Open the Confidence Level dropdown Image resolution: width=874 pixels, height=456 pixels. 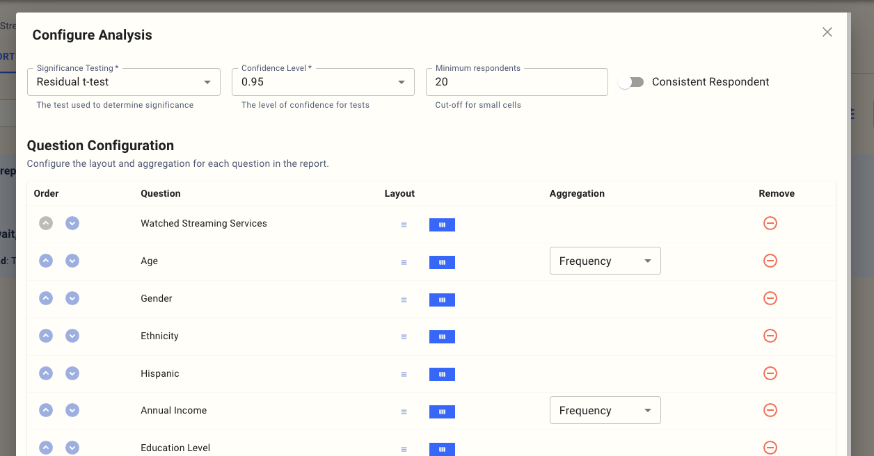[x=323, y=82]
